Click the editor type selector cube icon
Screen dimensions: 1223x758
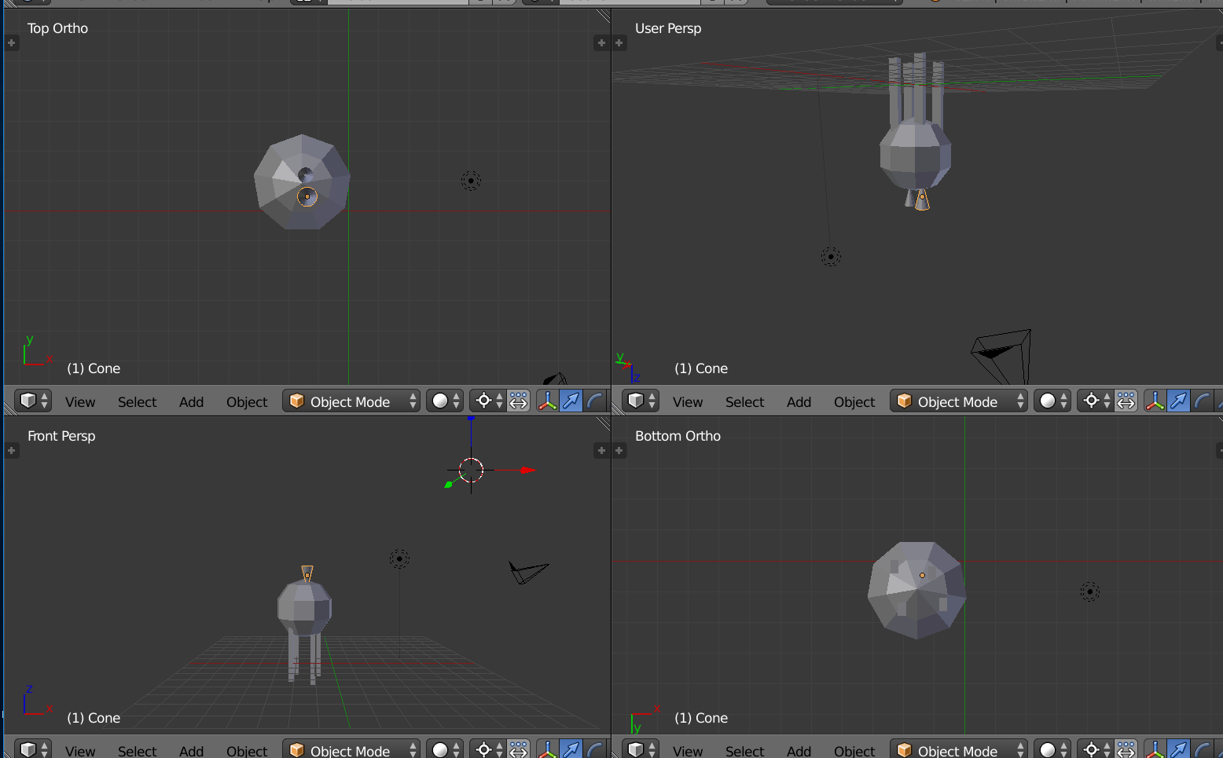[28, 401]
